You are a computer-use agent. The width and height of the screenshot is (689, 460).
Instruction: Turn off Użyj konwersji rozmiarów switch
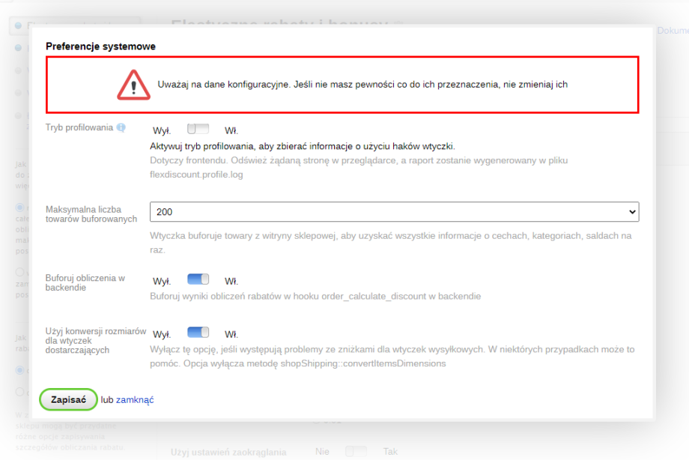tap(198, 333)
